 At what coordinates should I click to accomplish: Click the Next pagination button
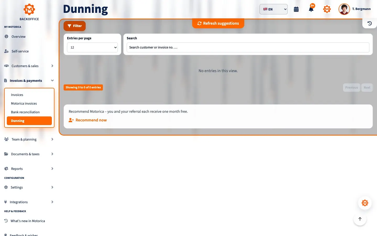point(367,88)
